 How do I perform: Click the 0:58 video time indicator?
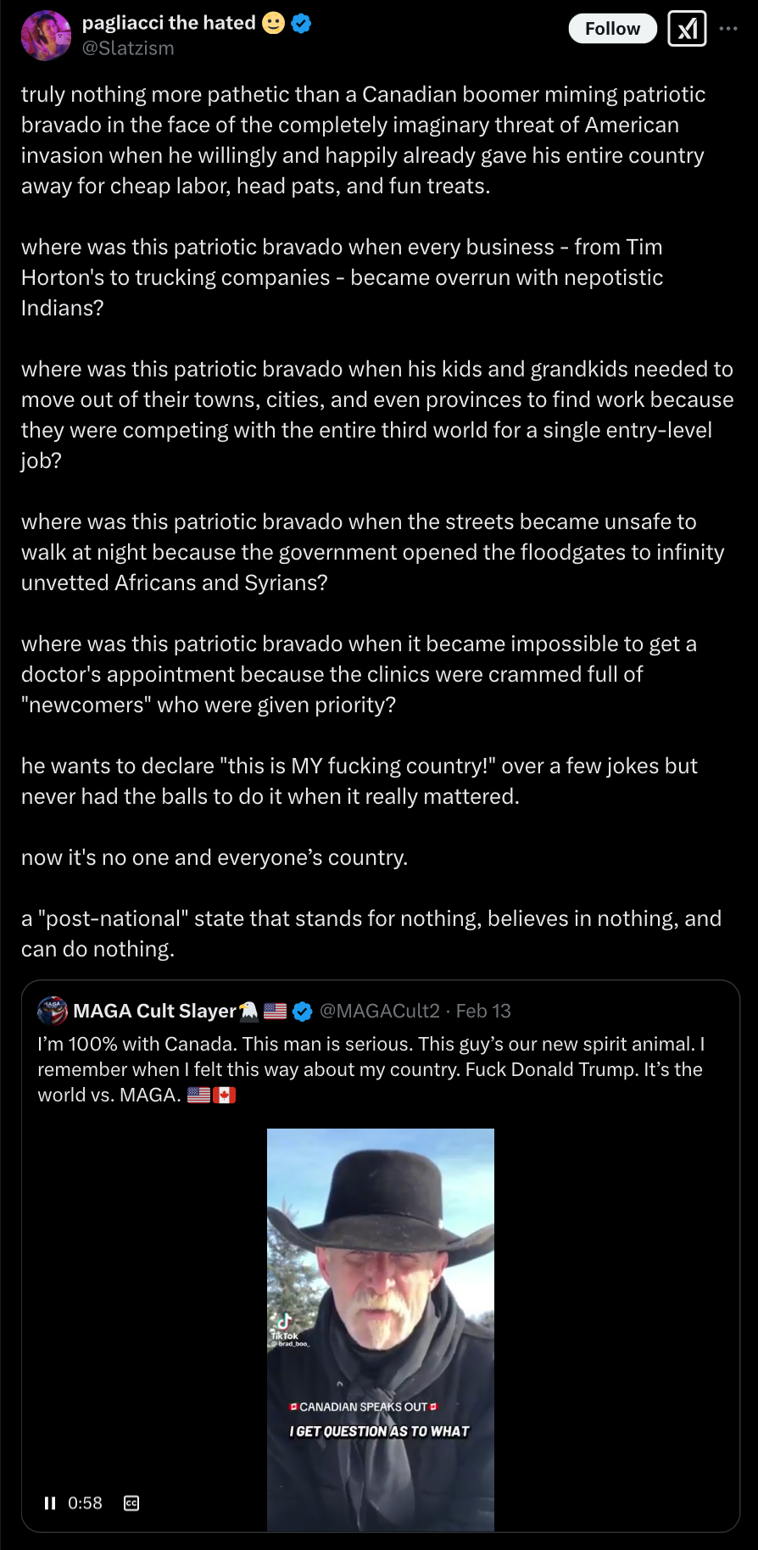point(85,1503)
